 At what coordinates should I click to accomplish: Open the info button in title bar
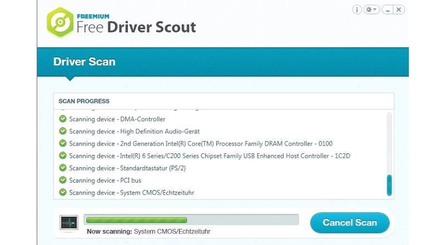tap(357, 9)
